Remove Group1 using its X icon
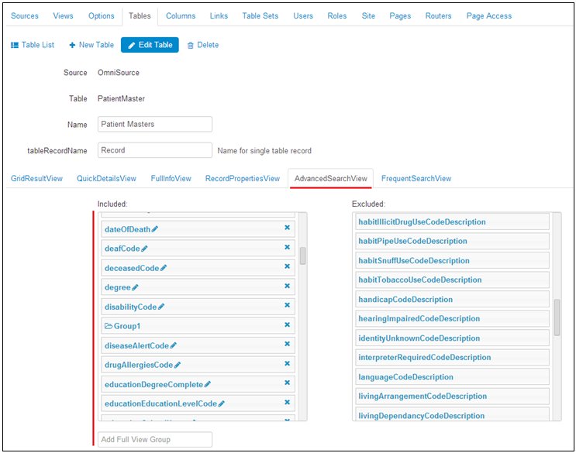576x453 pixels. [287, 324]
